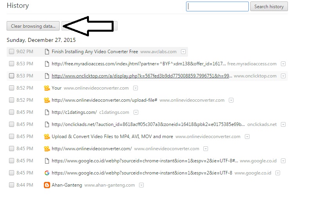
Task: Open the google.co.id webhp link ending UTF-8#...
Action: (x=145, y=161)
